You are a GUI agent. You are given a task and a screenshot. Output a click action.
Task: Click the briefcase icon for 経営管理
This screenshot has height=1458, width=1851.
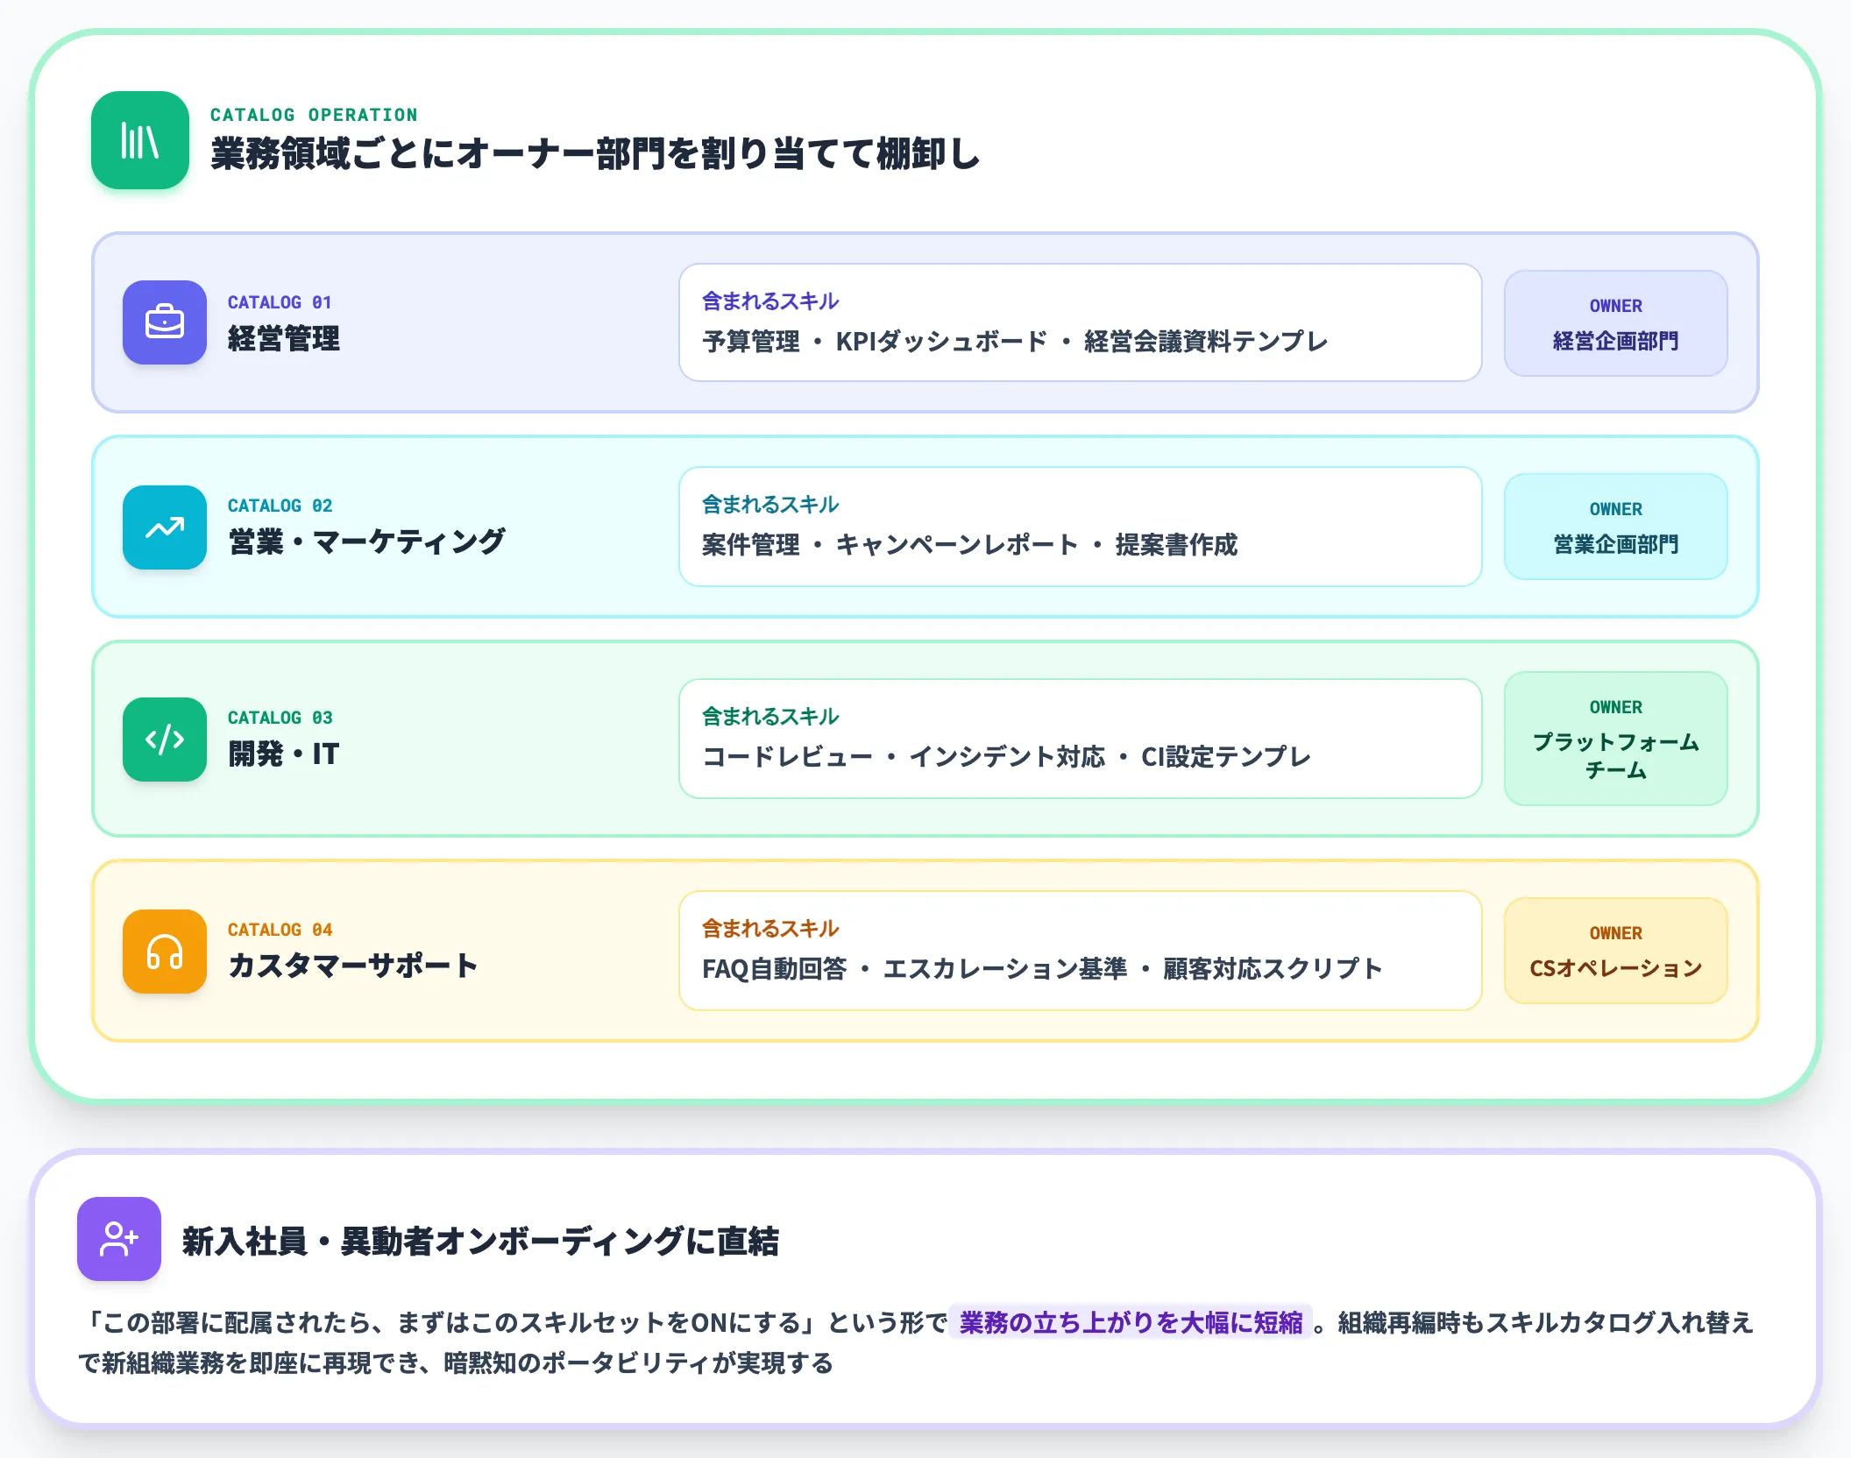click(165, 322)
